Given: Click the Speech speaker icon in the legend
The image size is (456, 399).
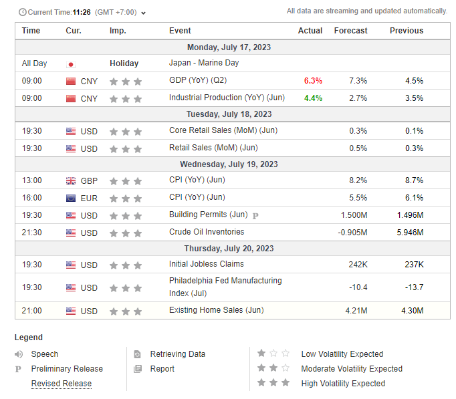Looking at the screenshot, I should [19, 354].
